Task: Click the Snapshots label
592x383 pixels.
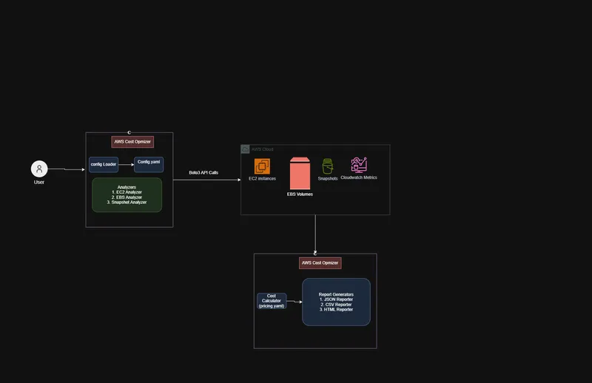Action: [x=328, y=178]
